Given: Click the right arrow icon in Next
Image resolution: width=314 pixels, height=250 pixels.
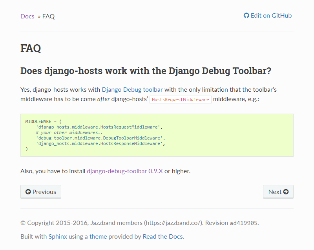Looking at the screenshot, I should pyautogui.click(x=286, y=192).
